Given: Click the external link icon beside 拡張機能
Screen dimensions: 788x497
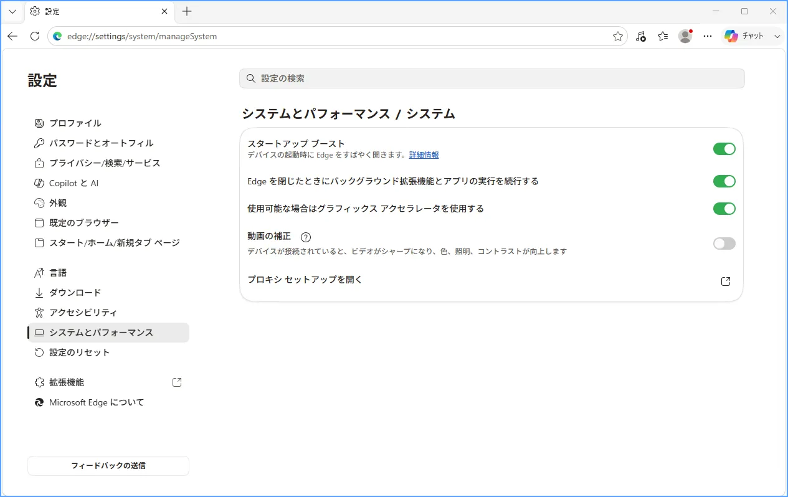Looking at the screenshot, I should point(177,382).
